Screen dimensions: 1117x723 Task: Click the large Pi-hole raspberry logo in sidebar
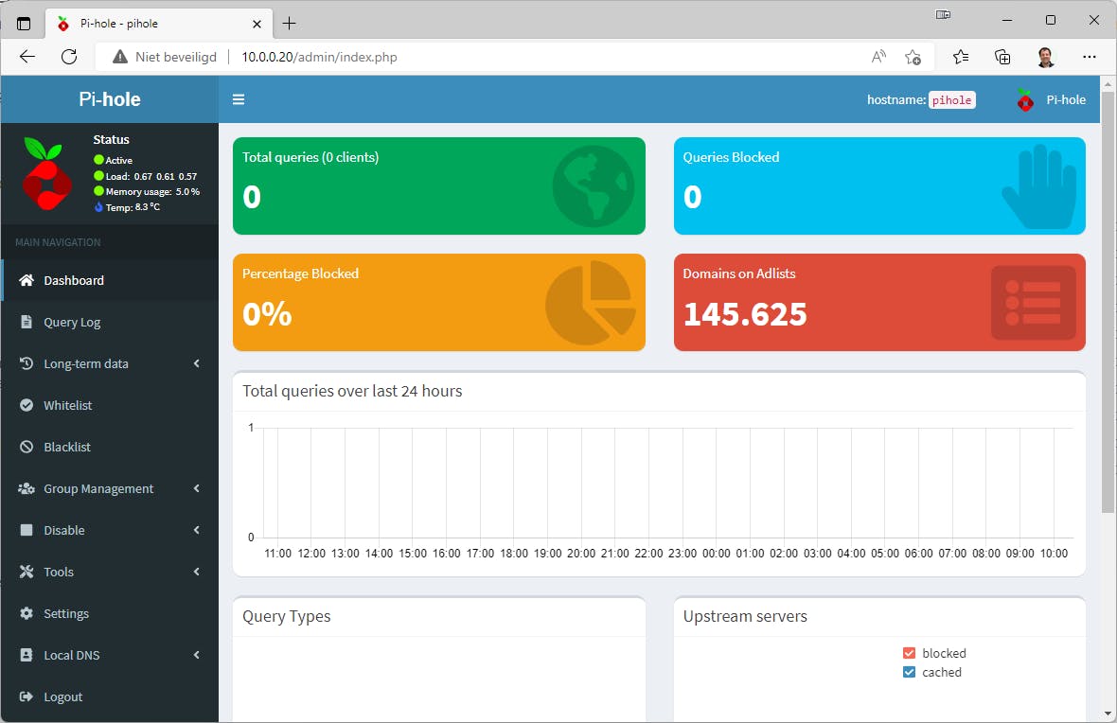click(x=45, y=173)
